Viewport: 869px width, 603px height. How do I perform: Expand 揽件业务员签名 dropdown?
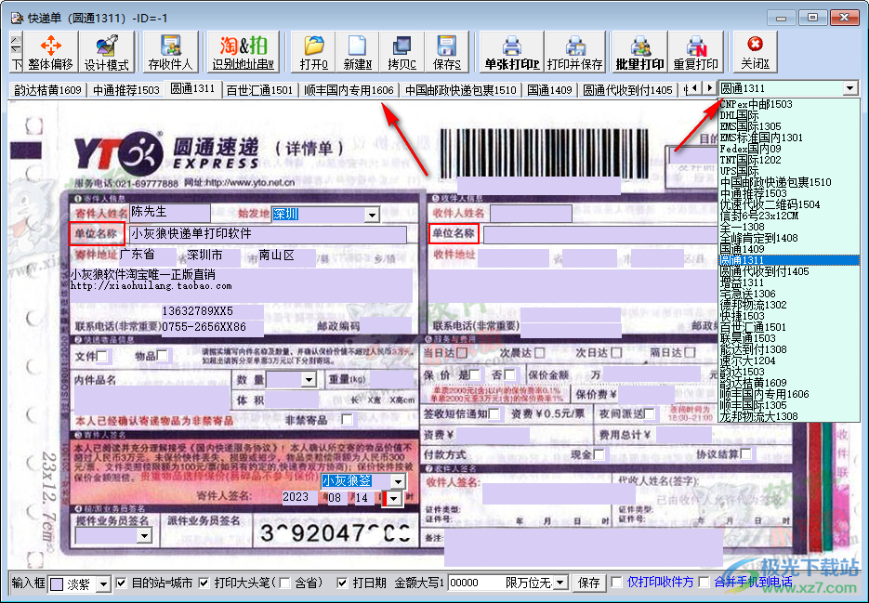[144, 535]
